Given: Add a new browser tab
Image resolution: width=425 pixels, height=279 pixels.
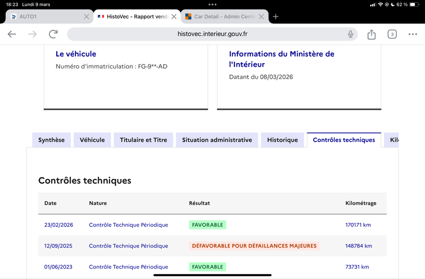Looking at the screenshot, I should click(x=276, y=16).
